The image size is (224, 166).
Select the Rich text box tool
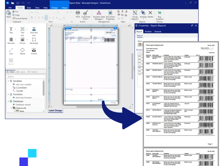(34, 30)
